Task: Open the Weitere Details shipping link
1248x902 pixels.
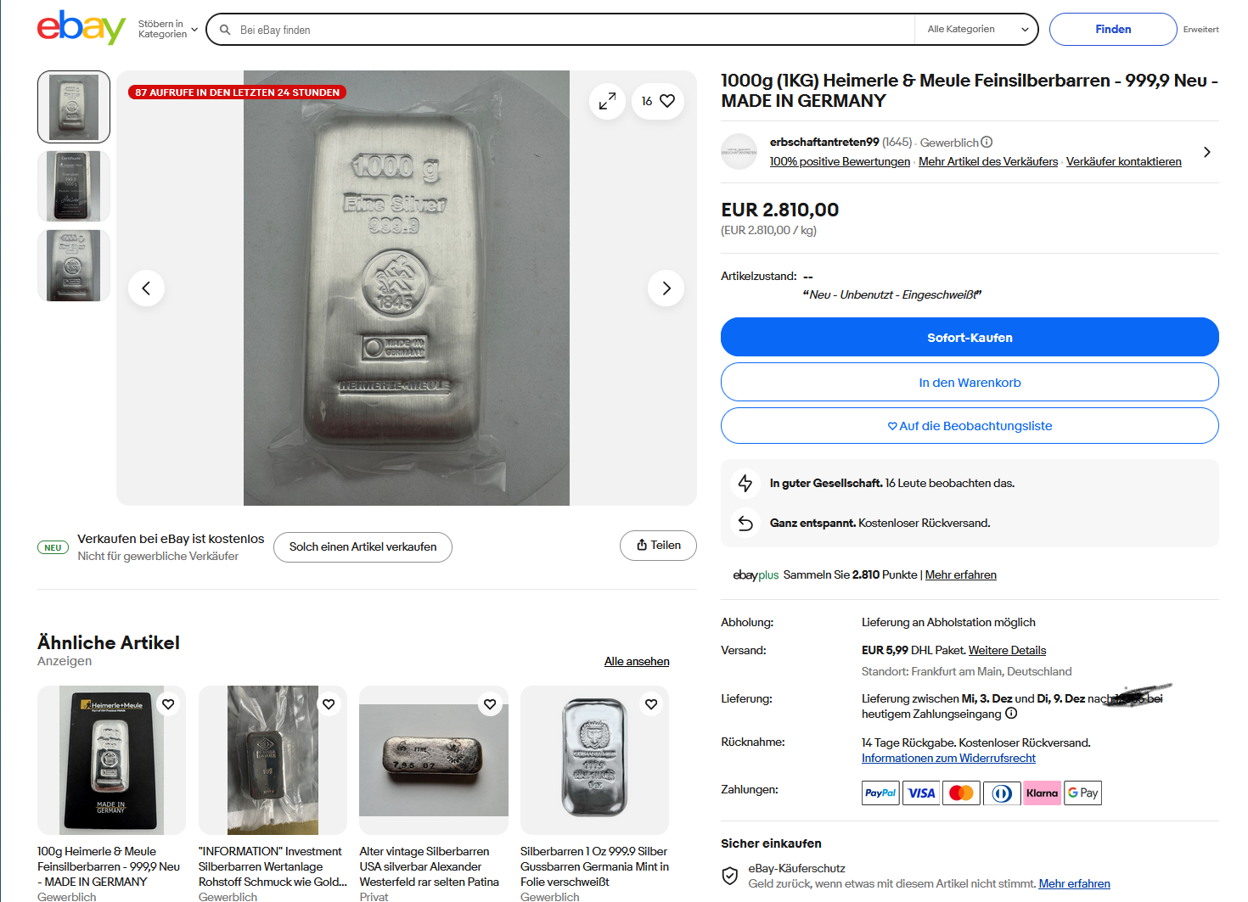Action: tap(1007, 651)
